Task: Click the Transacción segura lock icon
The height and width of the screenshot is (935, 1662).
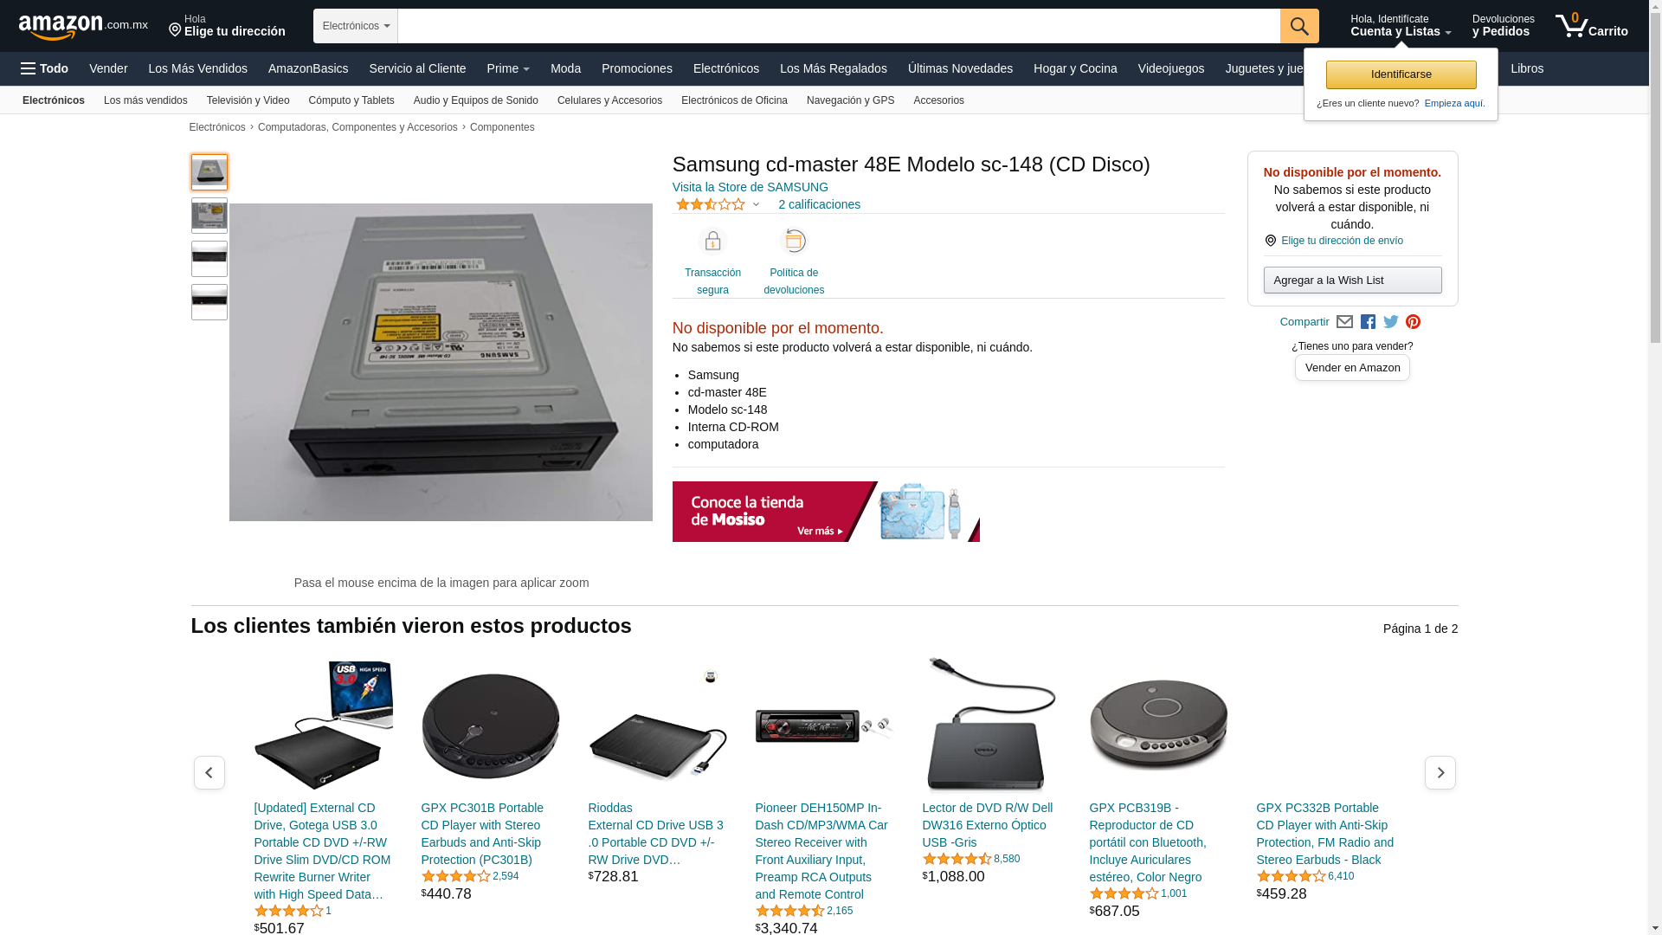Action: tap(712, 241)
